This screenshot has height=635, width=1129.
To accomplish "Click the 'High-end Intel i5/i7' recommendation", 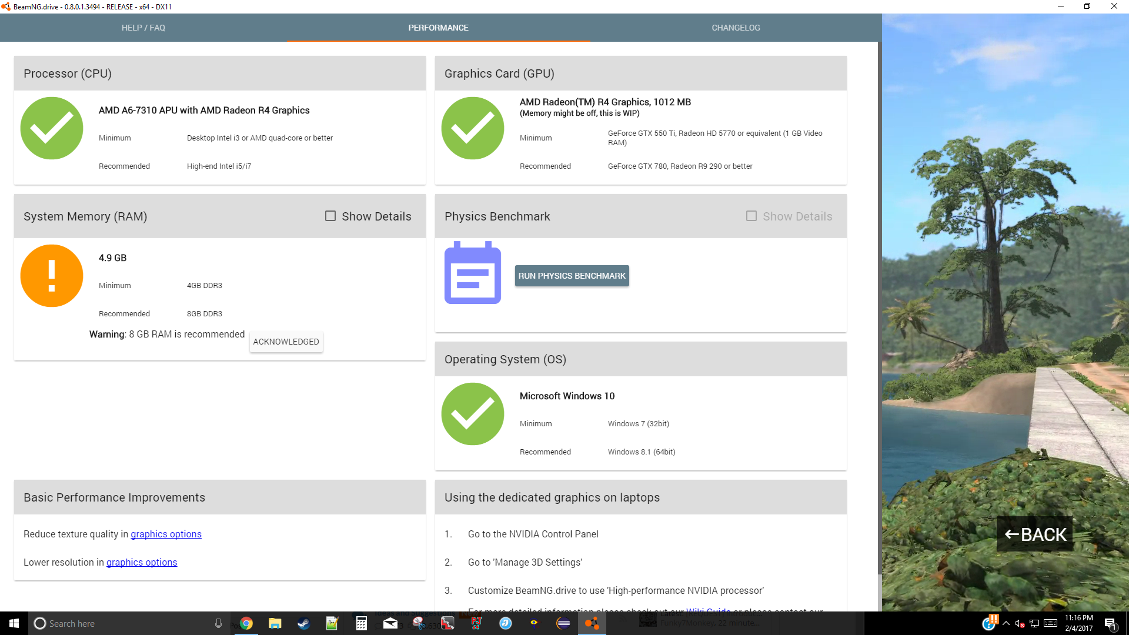I will tap(219, 166).
